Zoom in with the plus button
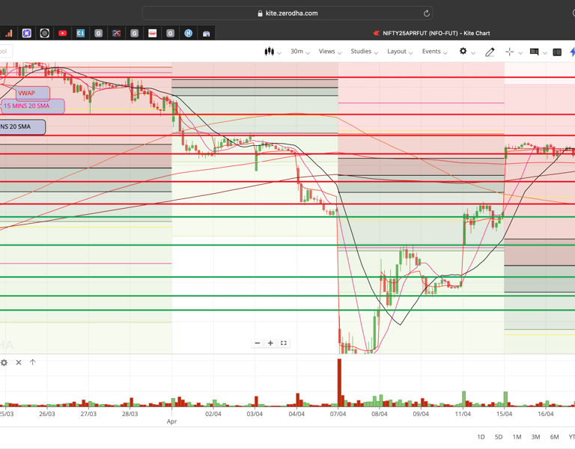 [x=270, y=343]
